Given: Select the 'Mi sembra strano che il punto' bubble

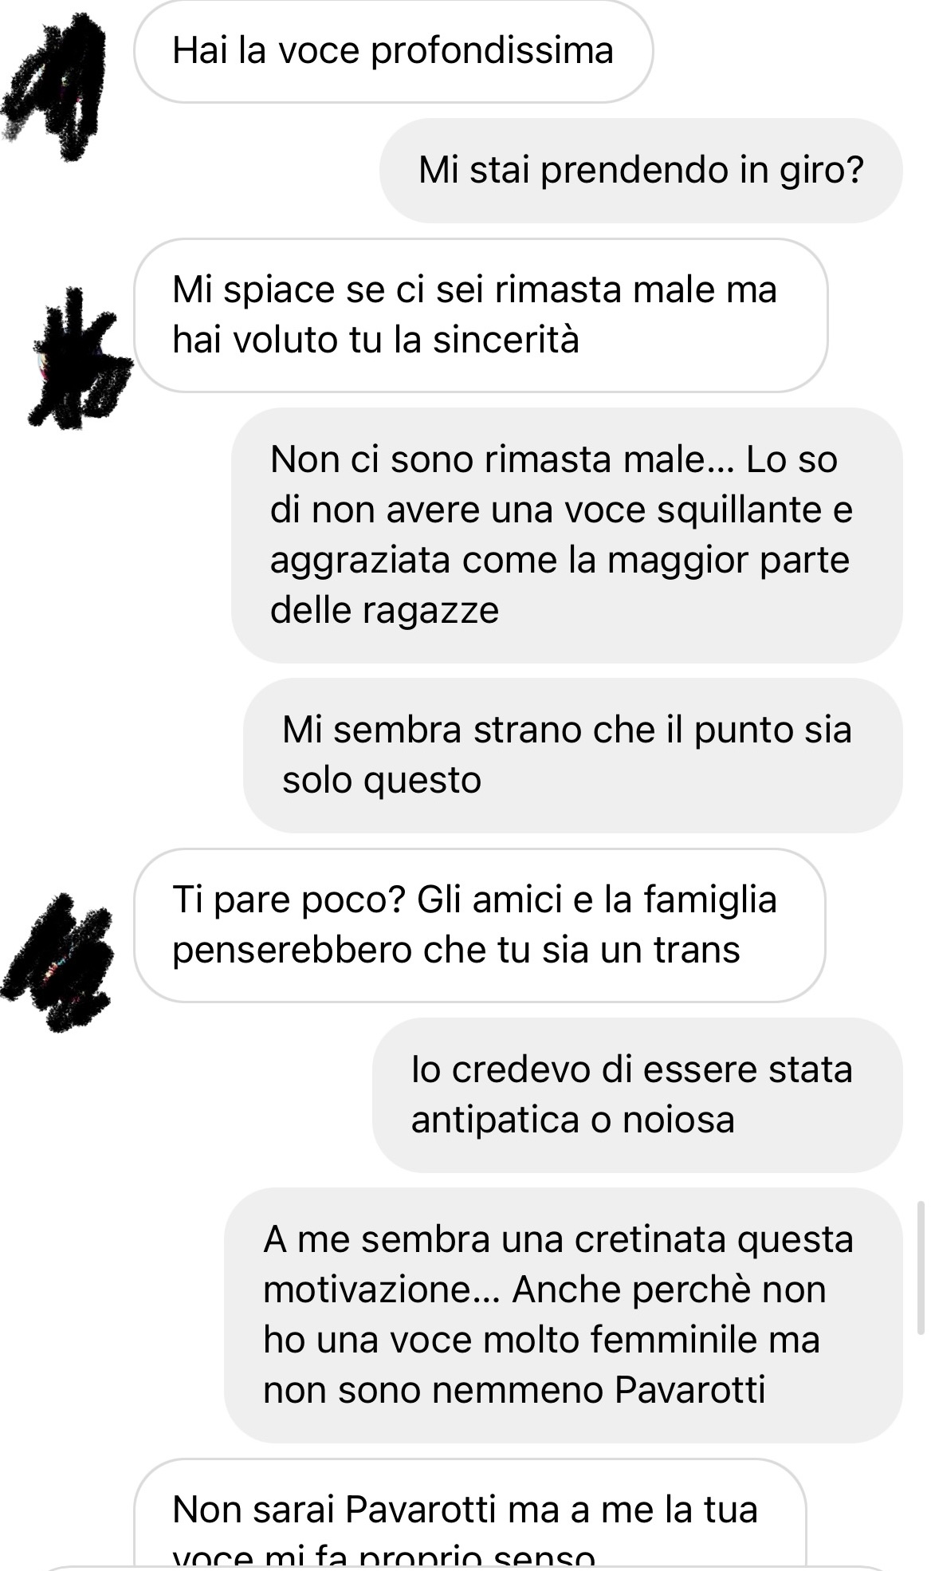Looking at the screenshot, I should click(x=573, y=755).
